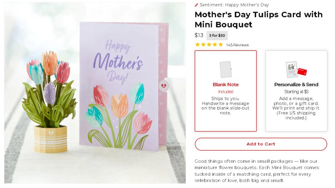Open the 145 Reviews link
This screenshot has width=335, height=188.
click(237, 45)
